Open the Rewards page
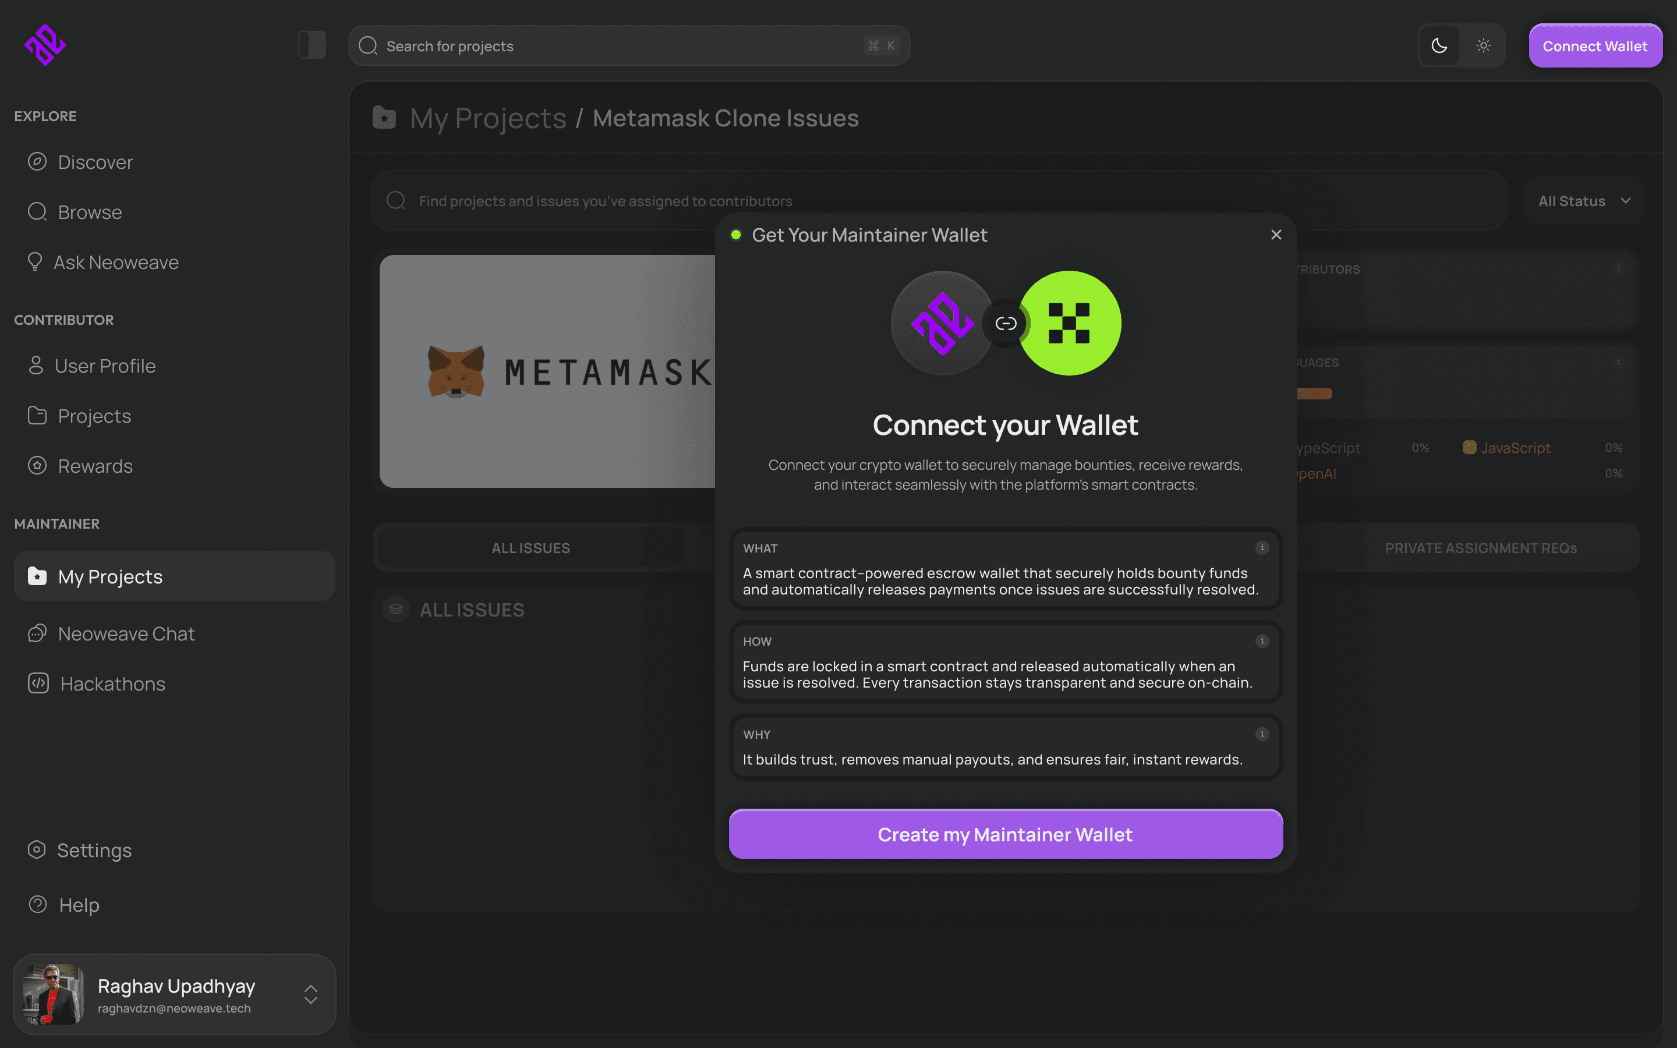 click(95, 466)
